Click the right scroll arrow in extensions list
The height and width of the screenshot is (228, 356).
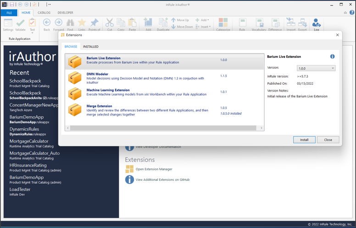[261, 128]
